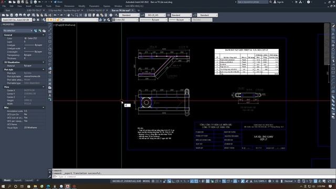Toggle Lineweight display in status bar
336x189 pixels.
point(203,181)
